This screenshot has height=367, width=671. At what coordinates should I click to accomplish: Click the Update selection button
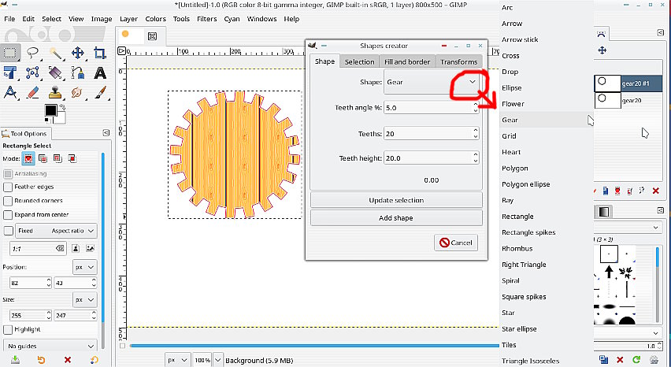click(396, 200)
